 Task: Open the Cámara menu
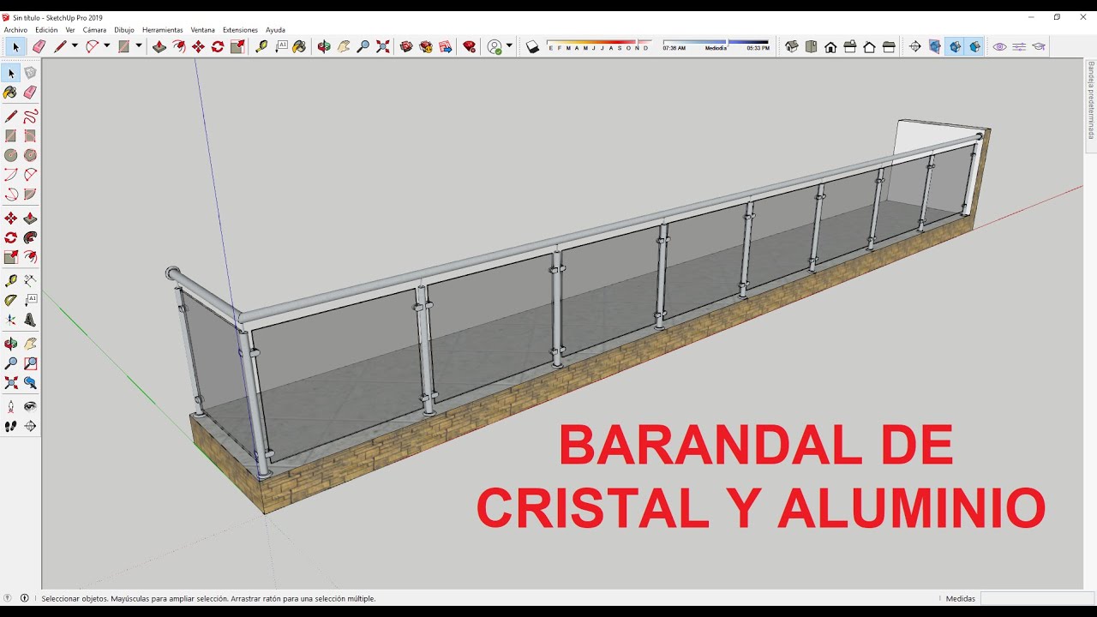click(94, 30)
